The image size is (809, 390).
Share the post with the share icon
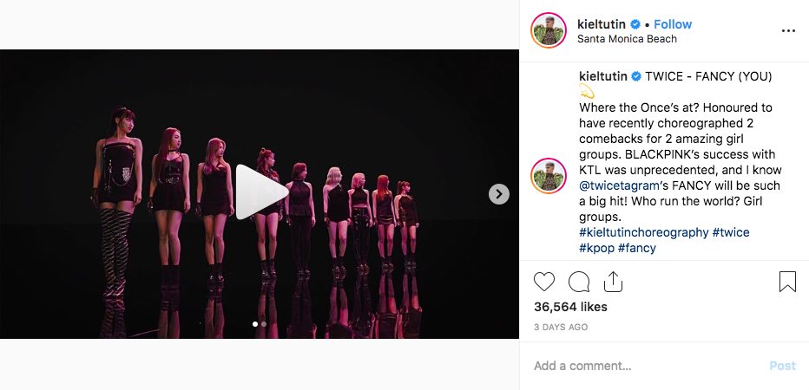point(613,282)
